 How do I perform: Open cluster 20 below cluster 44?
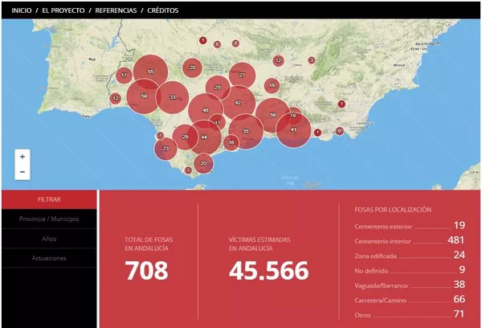[x=203, y=163]
